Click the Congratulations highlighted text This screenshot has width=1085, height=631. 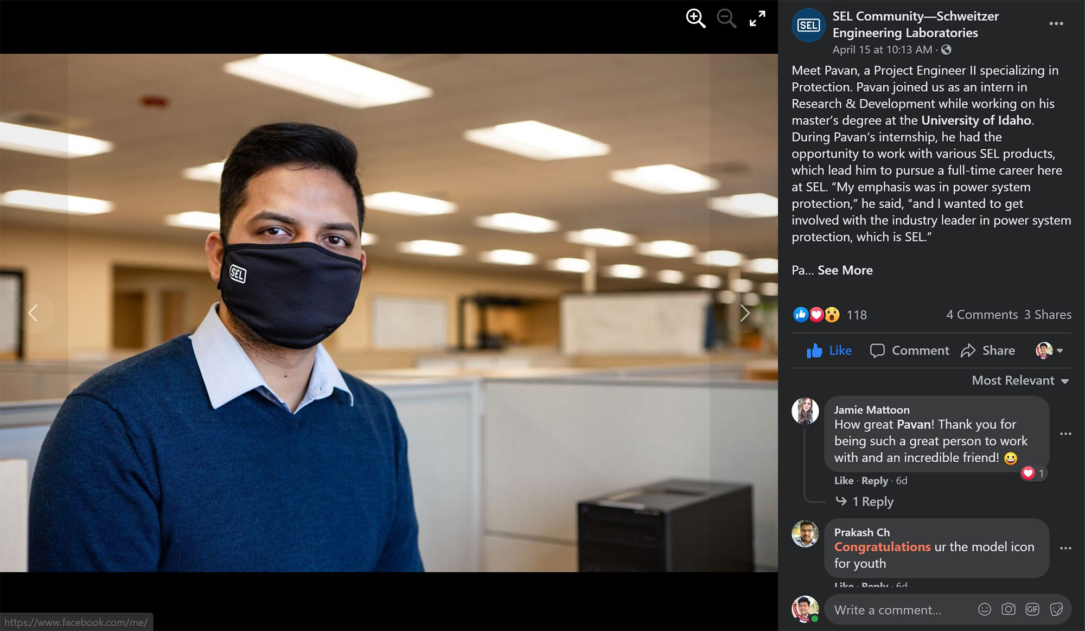click(882, 547)
